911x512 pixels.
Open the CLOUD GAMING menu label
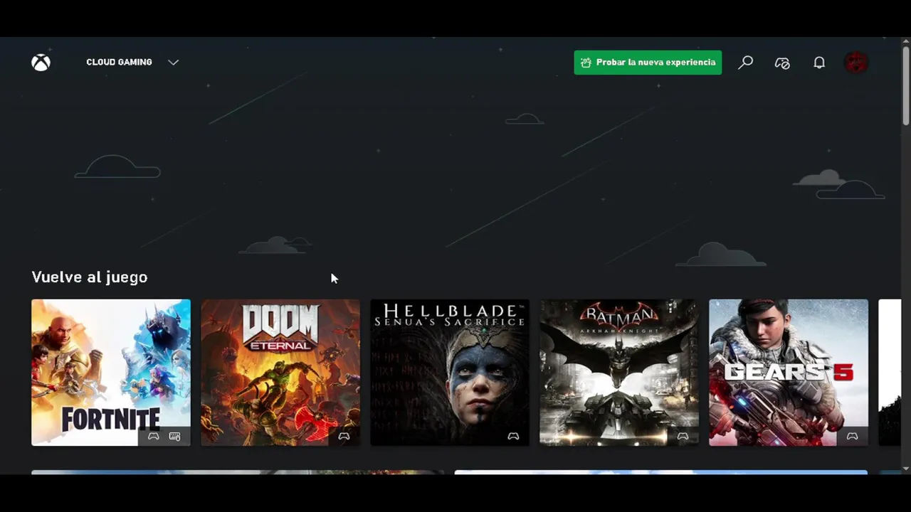tap(119, 63)
